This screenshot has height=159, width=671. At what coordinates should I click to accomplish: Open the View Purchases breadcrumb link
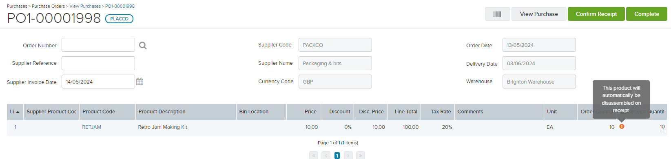[85, 6]
